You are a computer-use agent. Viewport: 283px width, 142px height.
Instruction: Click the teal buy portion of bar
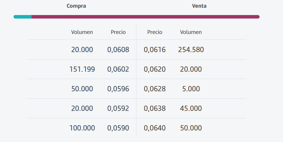(22, 17)
